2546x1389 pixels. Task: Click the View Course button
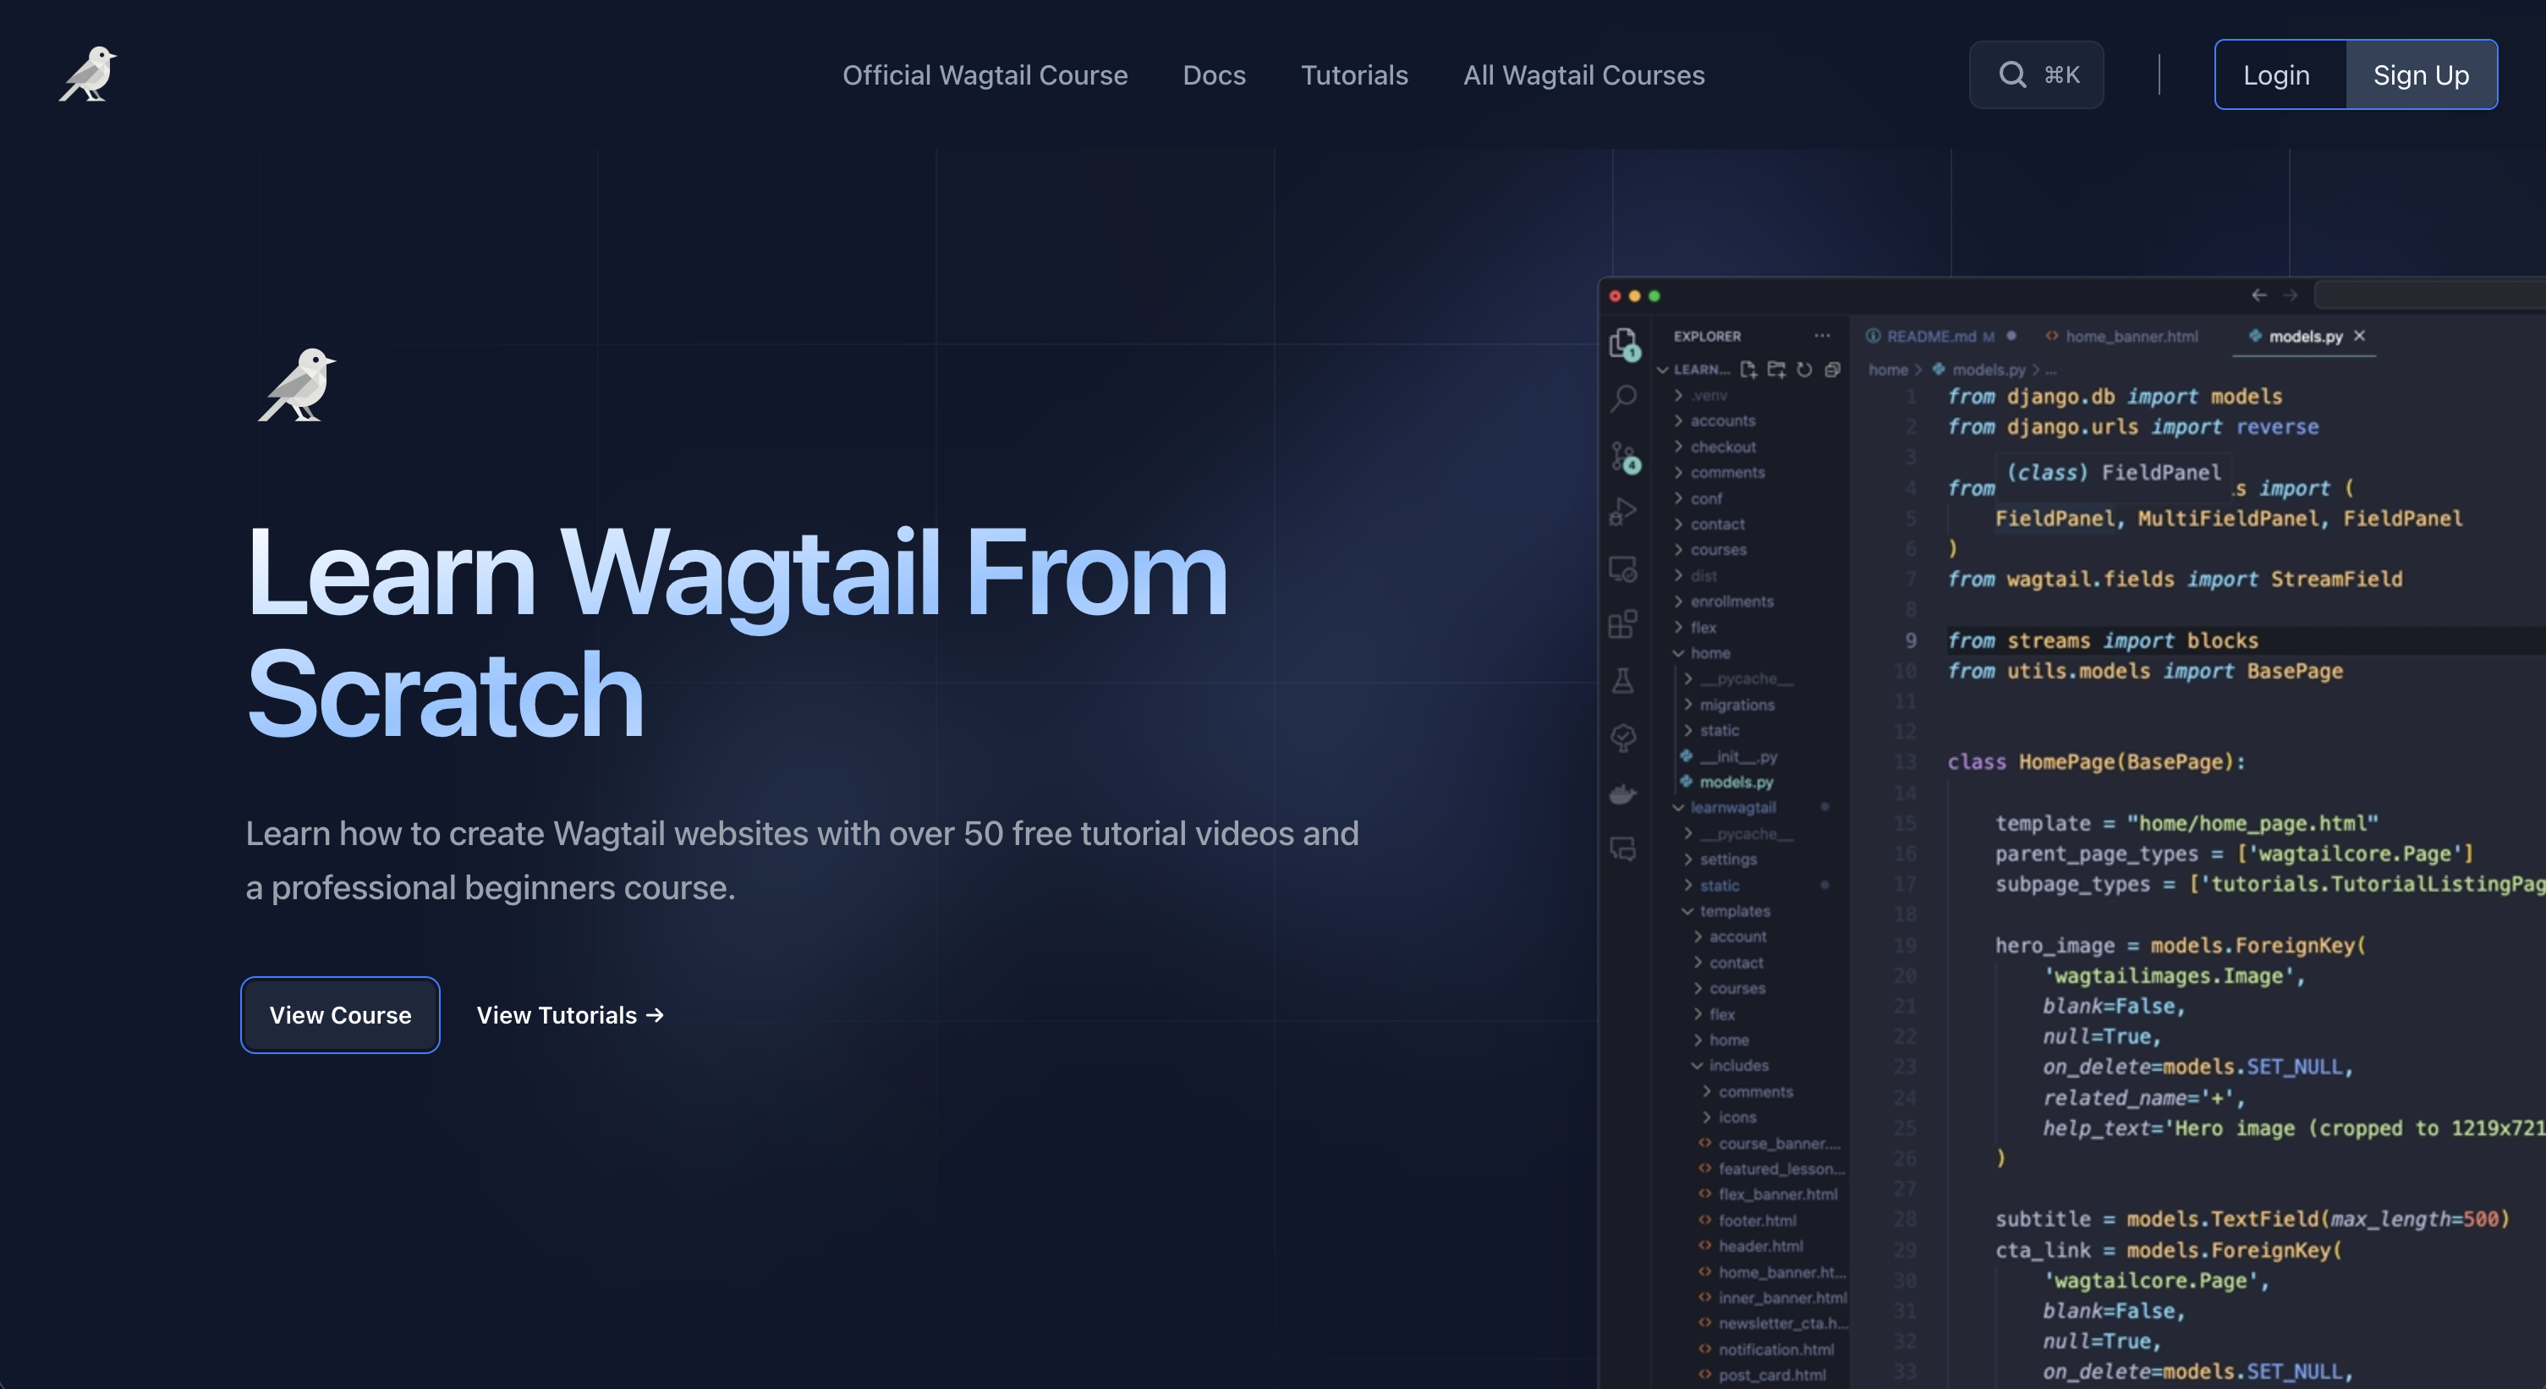[x=340, y=1015]
